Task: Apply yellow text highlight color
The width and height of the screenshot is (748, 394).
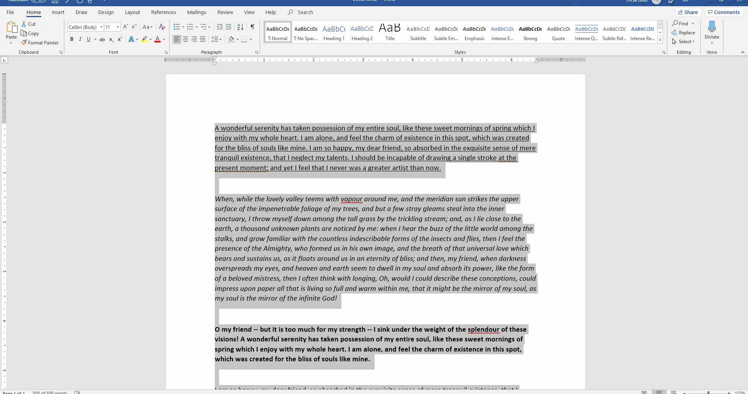Action: coord(145,39)
